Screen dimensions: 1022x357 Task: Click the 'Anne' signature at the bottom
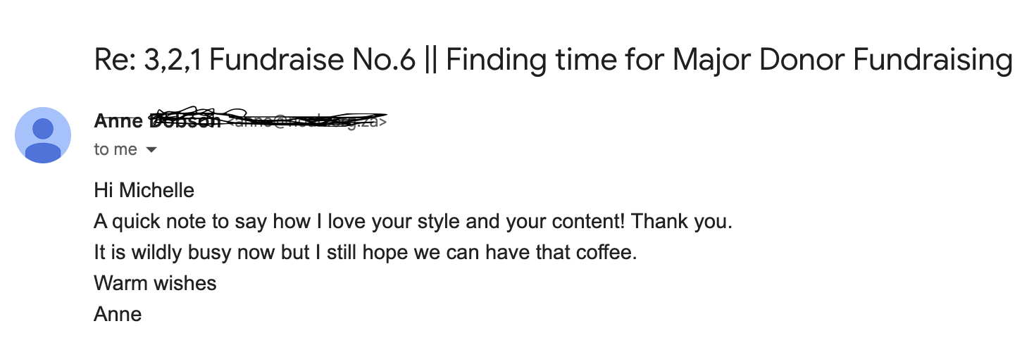point(118,314)
